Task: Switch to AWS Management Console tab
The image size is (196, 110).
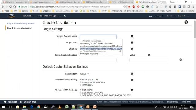Action: tap(68, 2)
